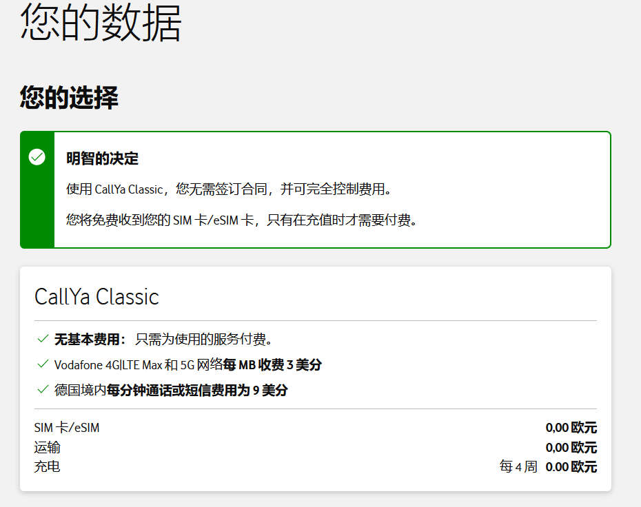Image resolution: width=641 pixels, height=507 pixels.
Task: Select the page title 您的数据
Action: (101, 22)
